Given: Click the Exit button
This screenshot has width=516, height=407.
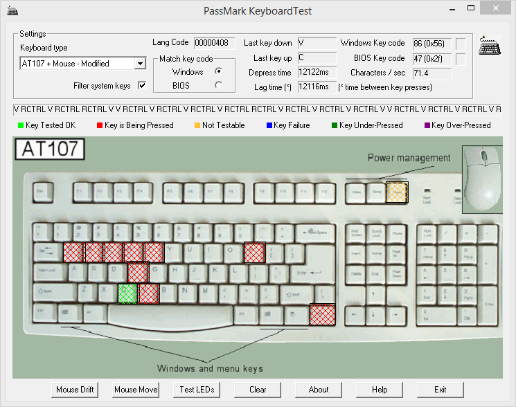Looking at the screenshot, I should point(441,390).
